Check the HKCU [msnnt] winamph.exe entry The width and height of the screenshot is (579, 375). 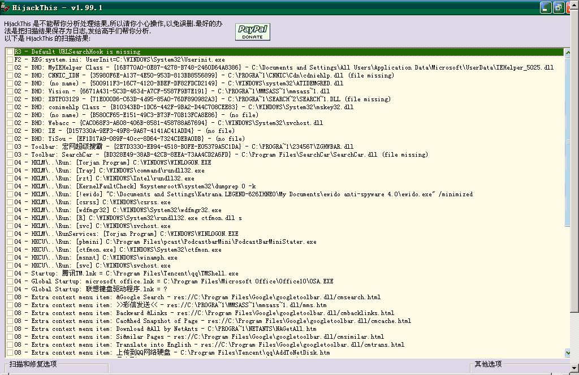[10, 258]
